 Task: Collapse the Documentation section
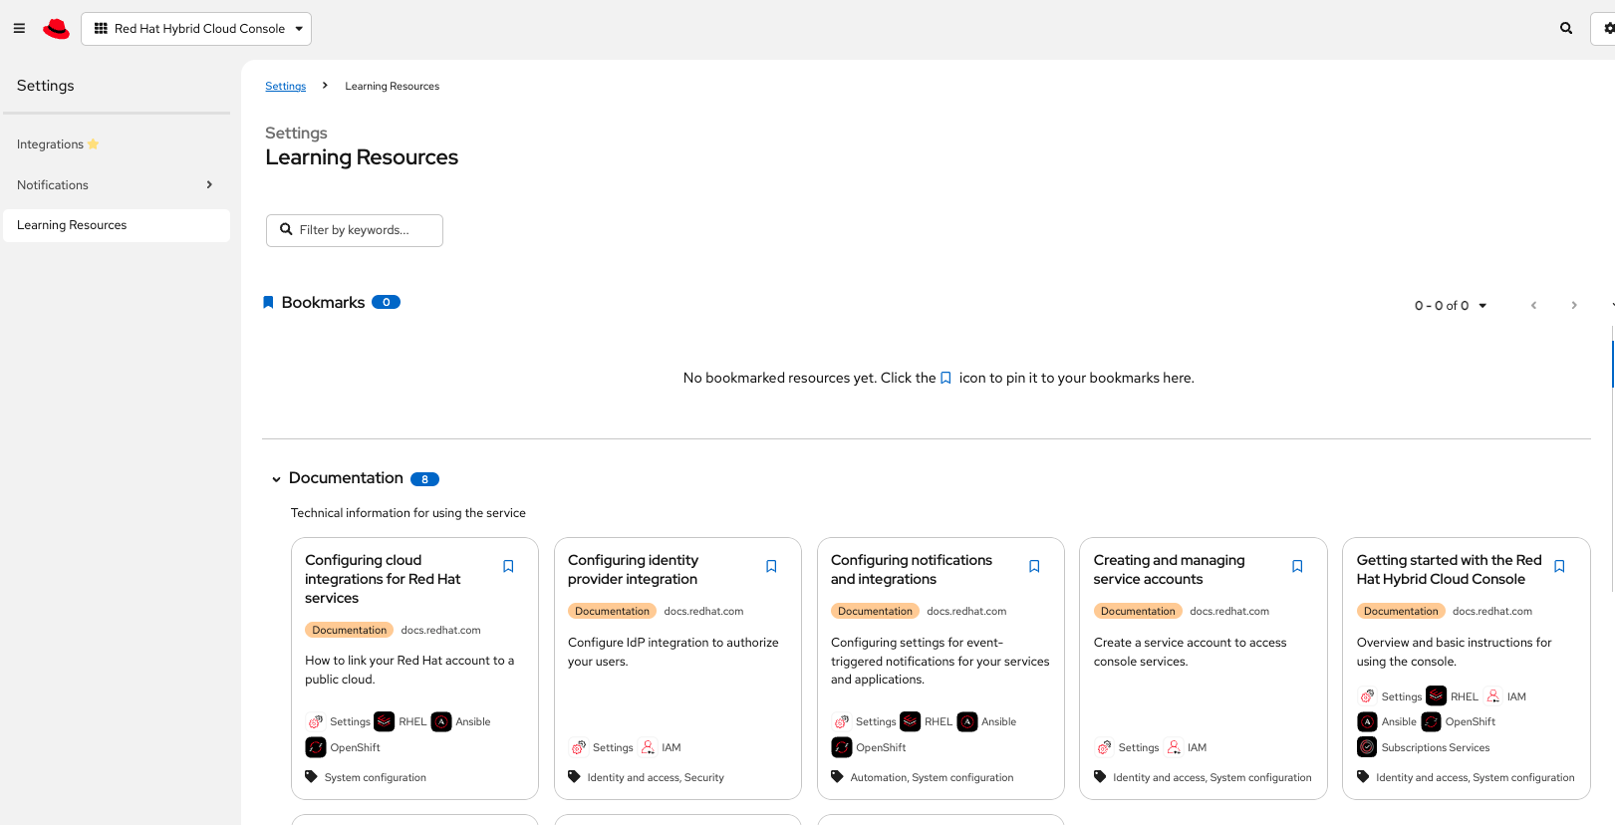(276, 479)
